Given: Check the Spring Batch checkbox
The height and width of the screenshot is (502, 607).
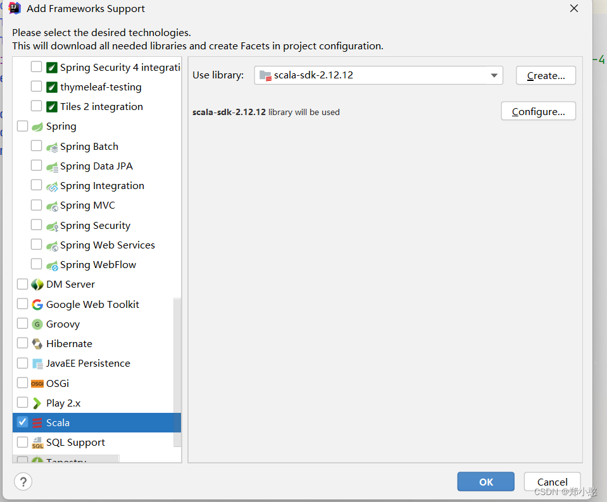Looking at the screenshot, I should point(36,145).
